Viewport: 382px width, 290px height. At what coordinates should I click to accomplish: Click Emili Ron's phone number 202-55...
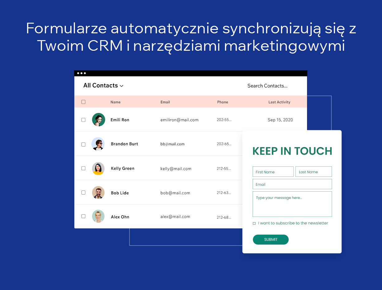(224, 120)
